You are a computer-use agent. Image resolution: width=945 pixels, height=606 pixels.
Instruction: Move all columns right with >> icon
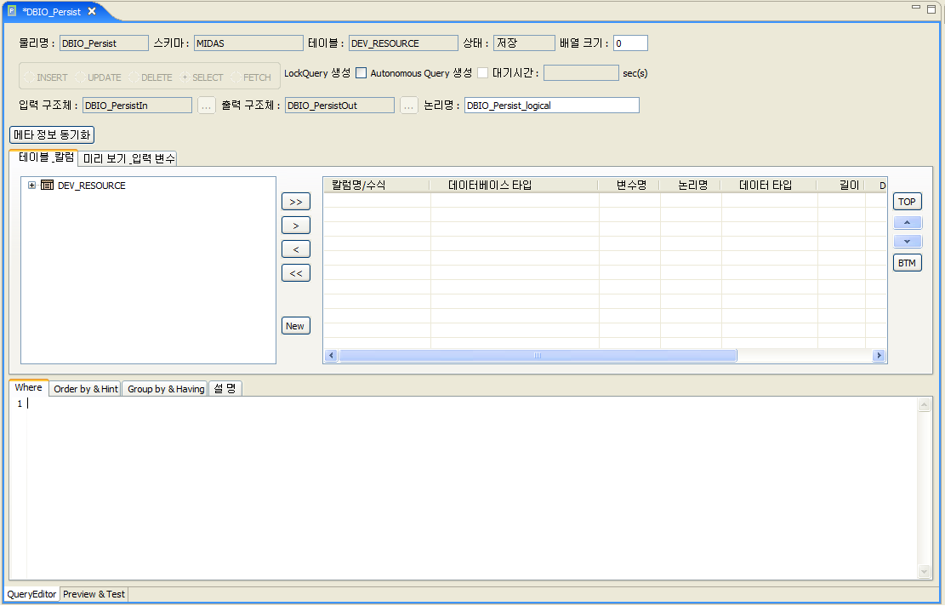295,202
